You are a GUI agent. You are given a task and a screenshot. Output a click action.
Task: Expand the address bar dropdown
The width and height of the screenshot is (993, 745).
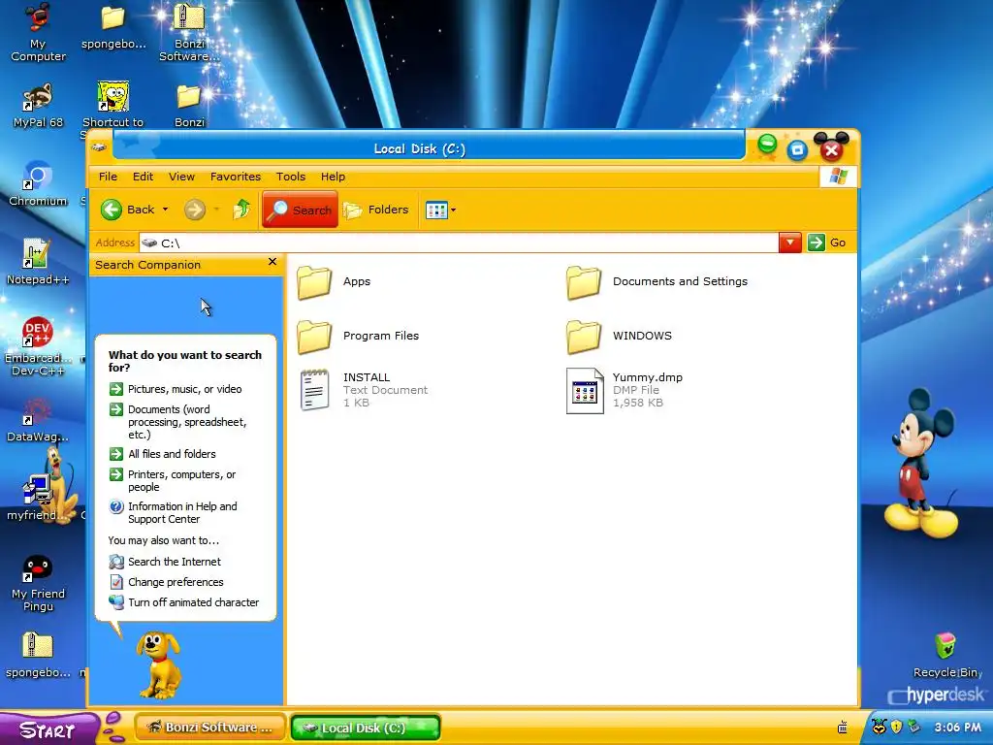point(790,243)
